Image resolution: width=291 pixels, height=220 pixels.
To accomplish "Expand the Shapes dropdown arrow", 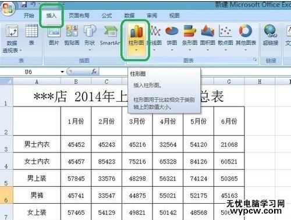I will click(x=90, y=50).
